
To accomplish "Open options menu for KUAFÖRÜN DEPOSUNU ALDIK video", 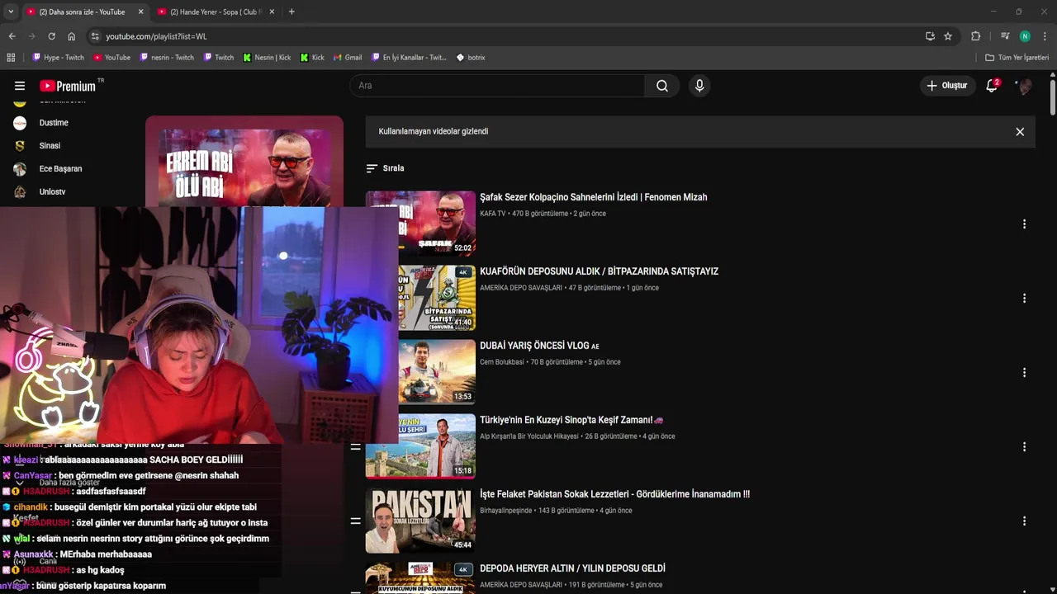I will [x=1024, y=299].
